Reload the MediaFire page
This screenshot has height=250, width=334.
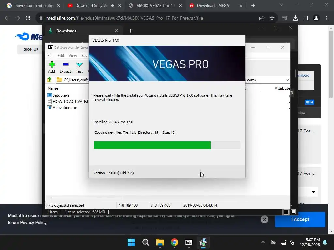coord(28,18)
